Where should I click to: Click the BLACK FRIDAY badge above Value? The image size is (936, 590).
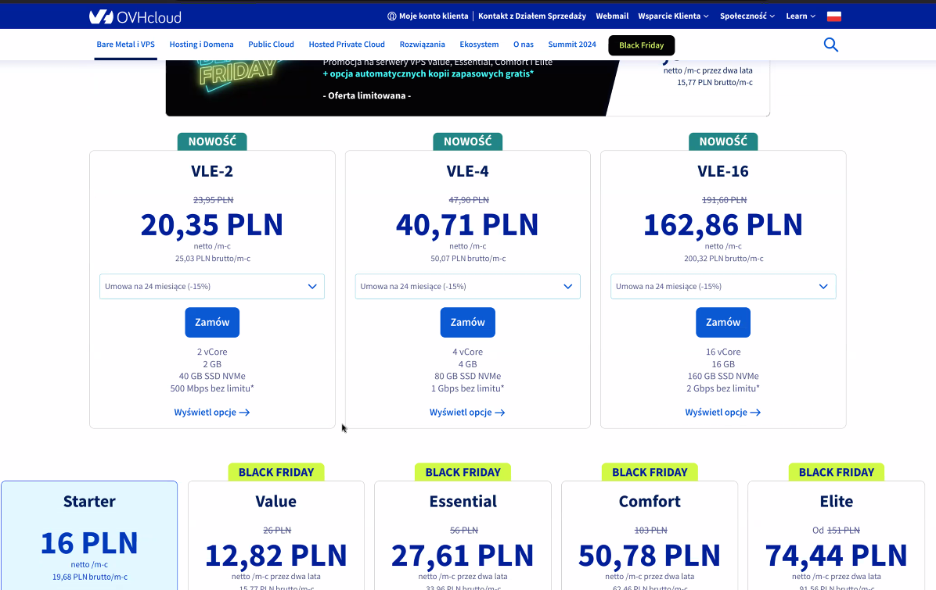click(x=276, y=472)
